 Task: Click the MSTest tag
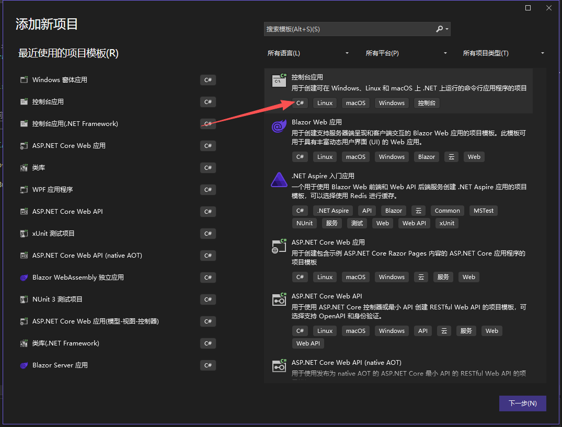pyautogui.click(x=484, y=211)
